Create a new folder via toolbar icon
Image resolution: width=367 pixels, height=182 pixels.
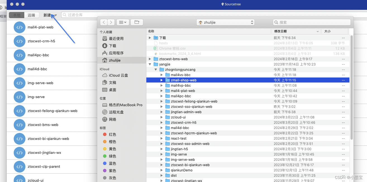coord(137,22)
